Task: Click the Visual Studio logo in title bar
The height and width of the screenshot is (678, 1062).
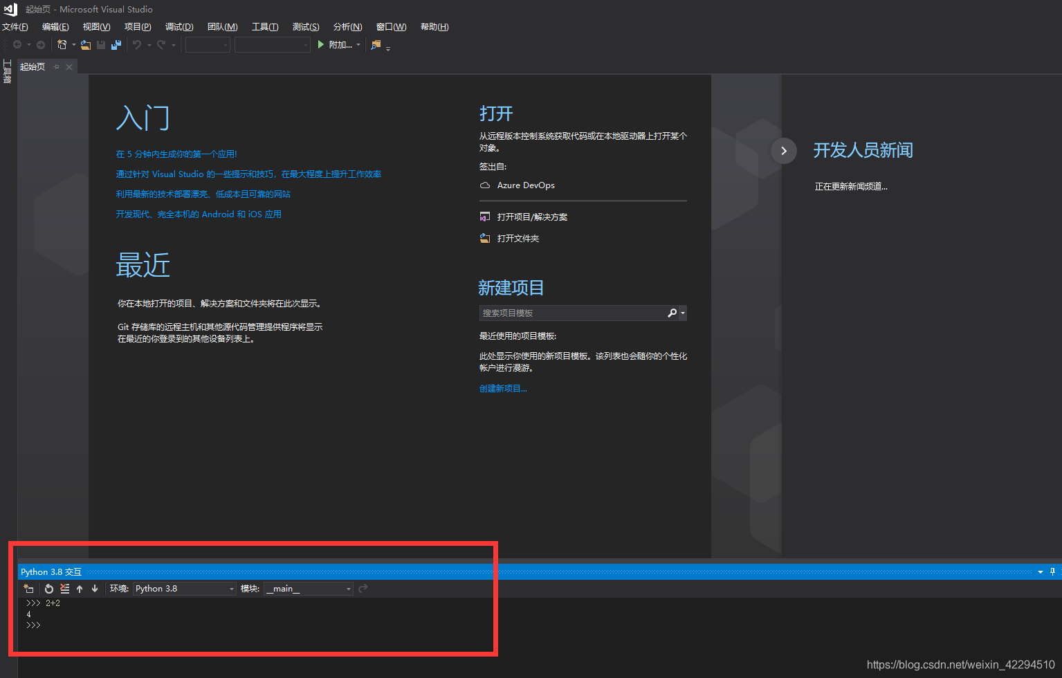Action: 10,9
